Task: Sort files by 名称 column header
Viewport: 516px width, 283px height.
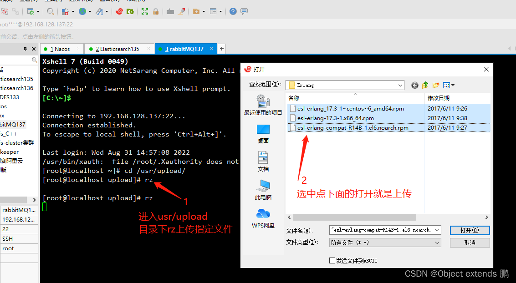Action: pyautogui.click(x=355, y=98)
